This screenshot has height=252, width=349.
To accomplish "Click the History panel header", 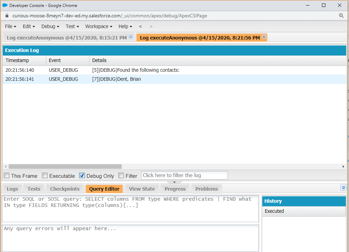I will tap(304, 201).
